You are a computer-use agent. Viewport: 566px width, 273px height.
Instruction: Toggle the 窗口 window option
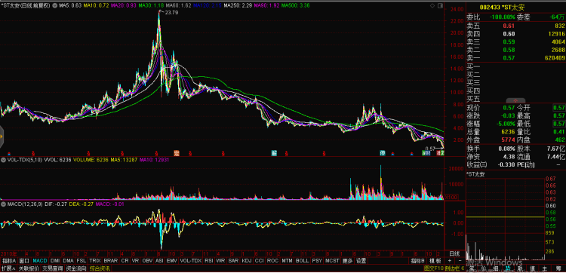[24, 260]
